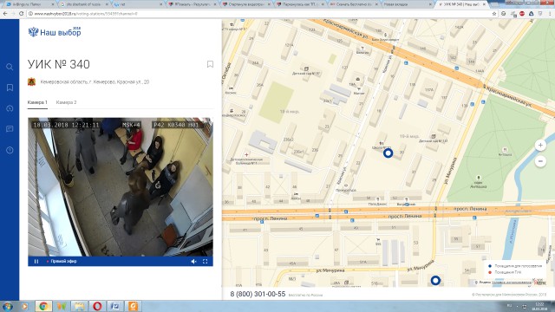This screenshot has height=312, width=555.
Task: Select the polling marker near Школа
Action: click(x=388, y=153)
